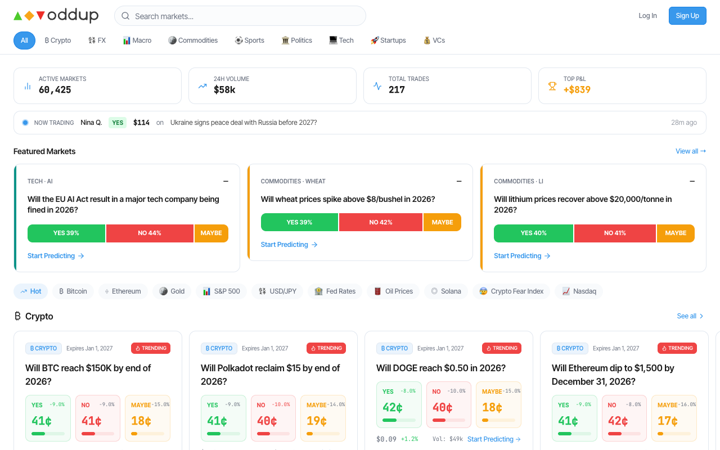Screen dimensions: 720x450
Task: Select the Crypto Fear Index chip
Action: coord(511,291)
